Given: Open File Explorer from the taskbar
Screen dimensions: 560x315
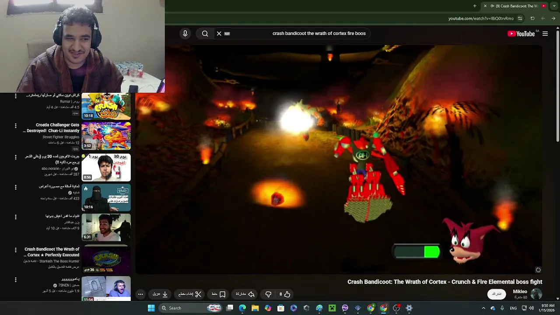Looking at the screenshot, I should point(255,308).
